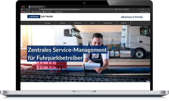The height and width of the screenshot is (101, 169).
Task: Reload the page with the refresh icon
Action: (x=27, y=9)
